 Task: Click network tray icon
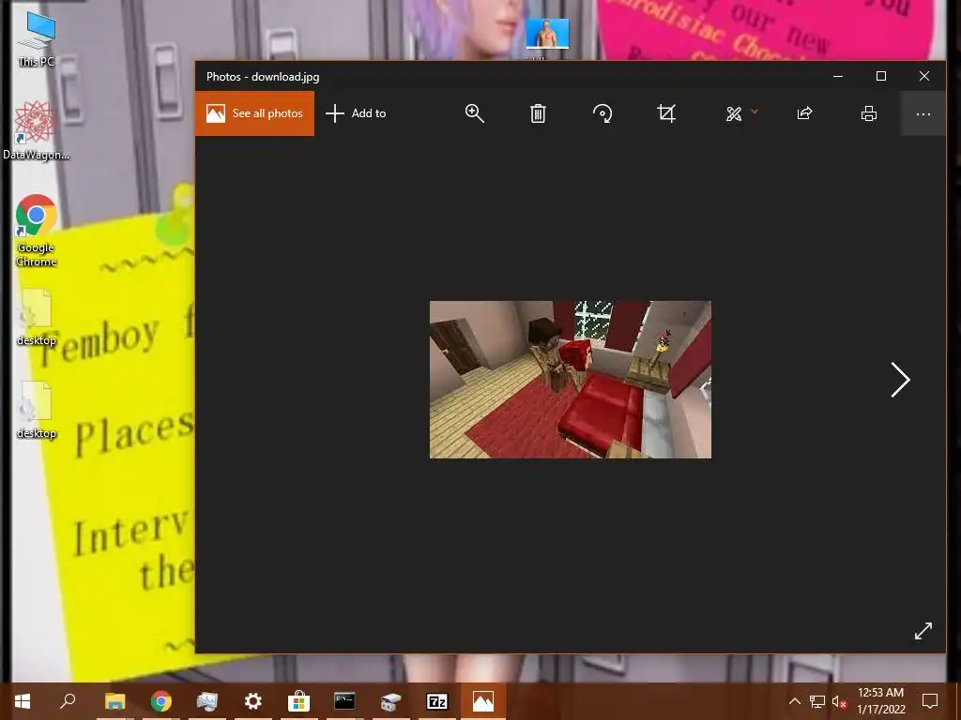(x=817, y=701)
